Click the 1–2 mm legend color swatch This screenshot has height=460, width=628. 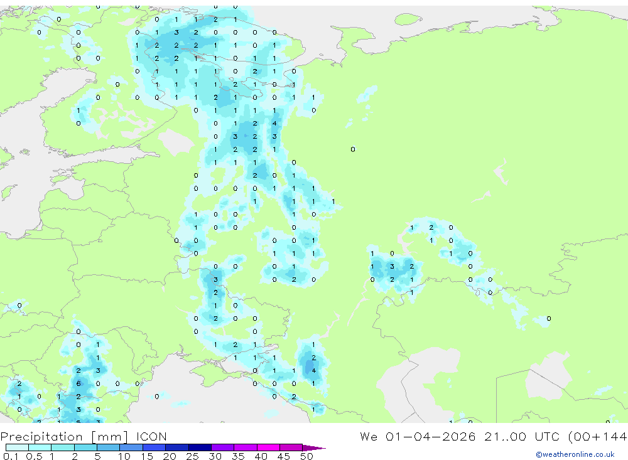[x=63, y=447]
